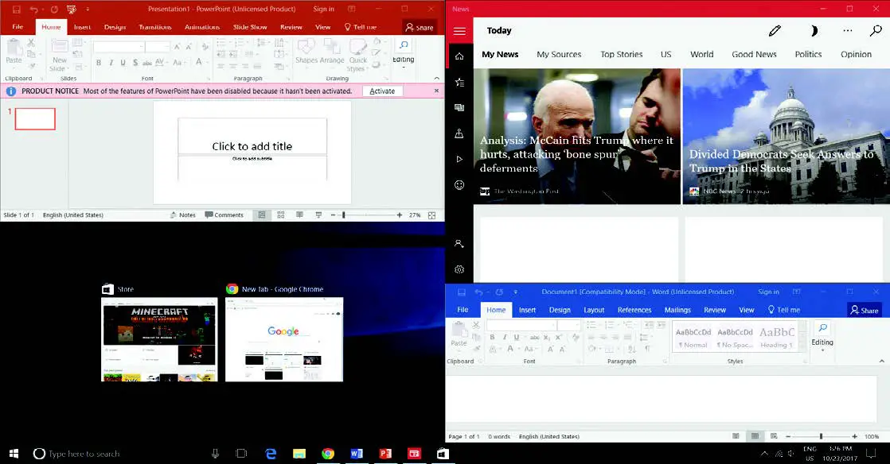Open Divided Democrats article in News
The height and width of the screenshot is (464, 890).
click(x=787, y=137)
